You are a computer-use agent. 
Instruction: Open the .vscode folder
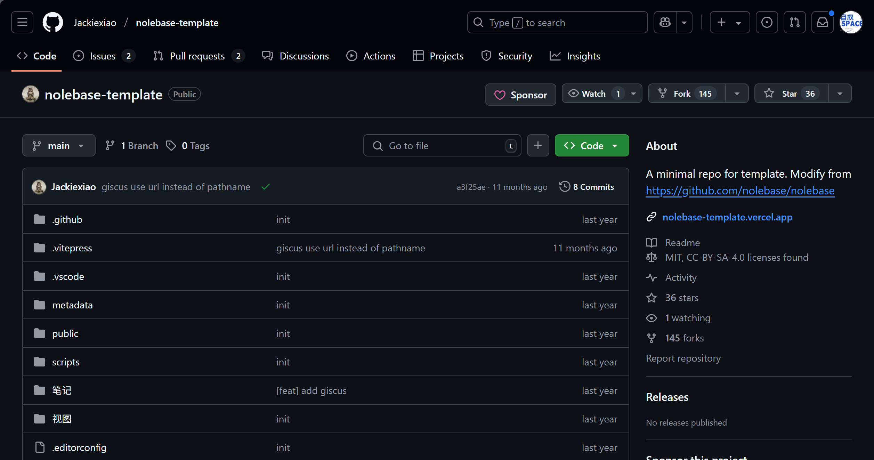68,276
